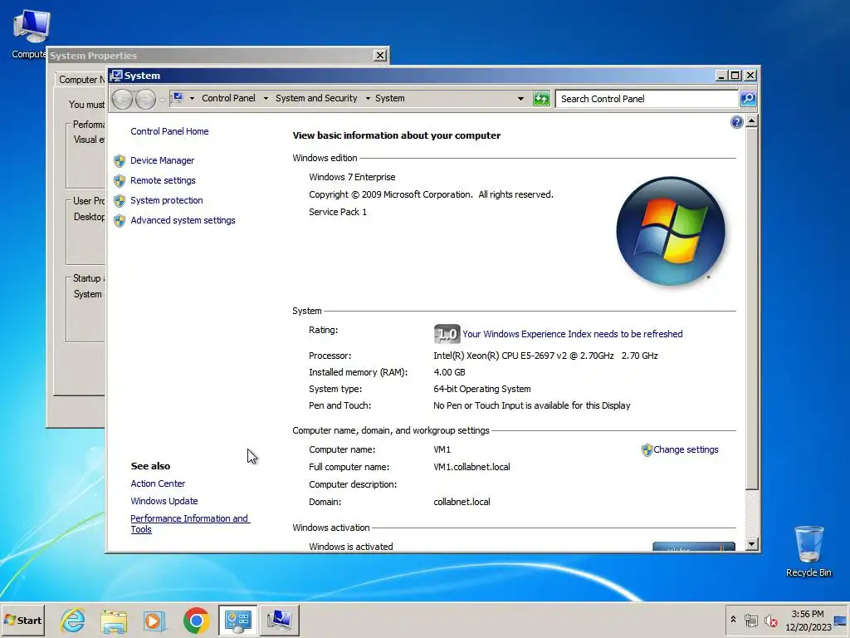Click the VM1.collabnet.local full computer name

[x=471, y=467]
